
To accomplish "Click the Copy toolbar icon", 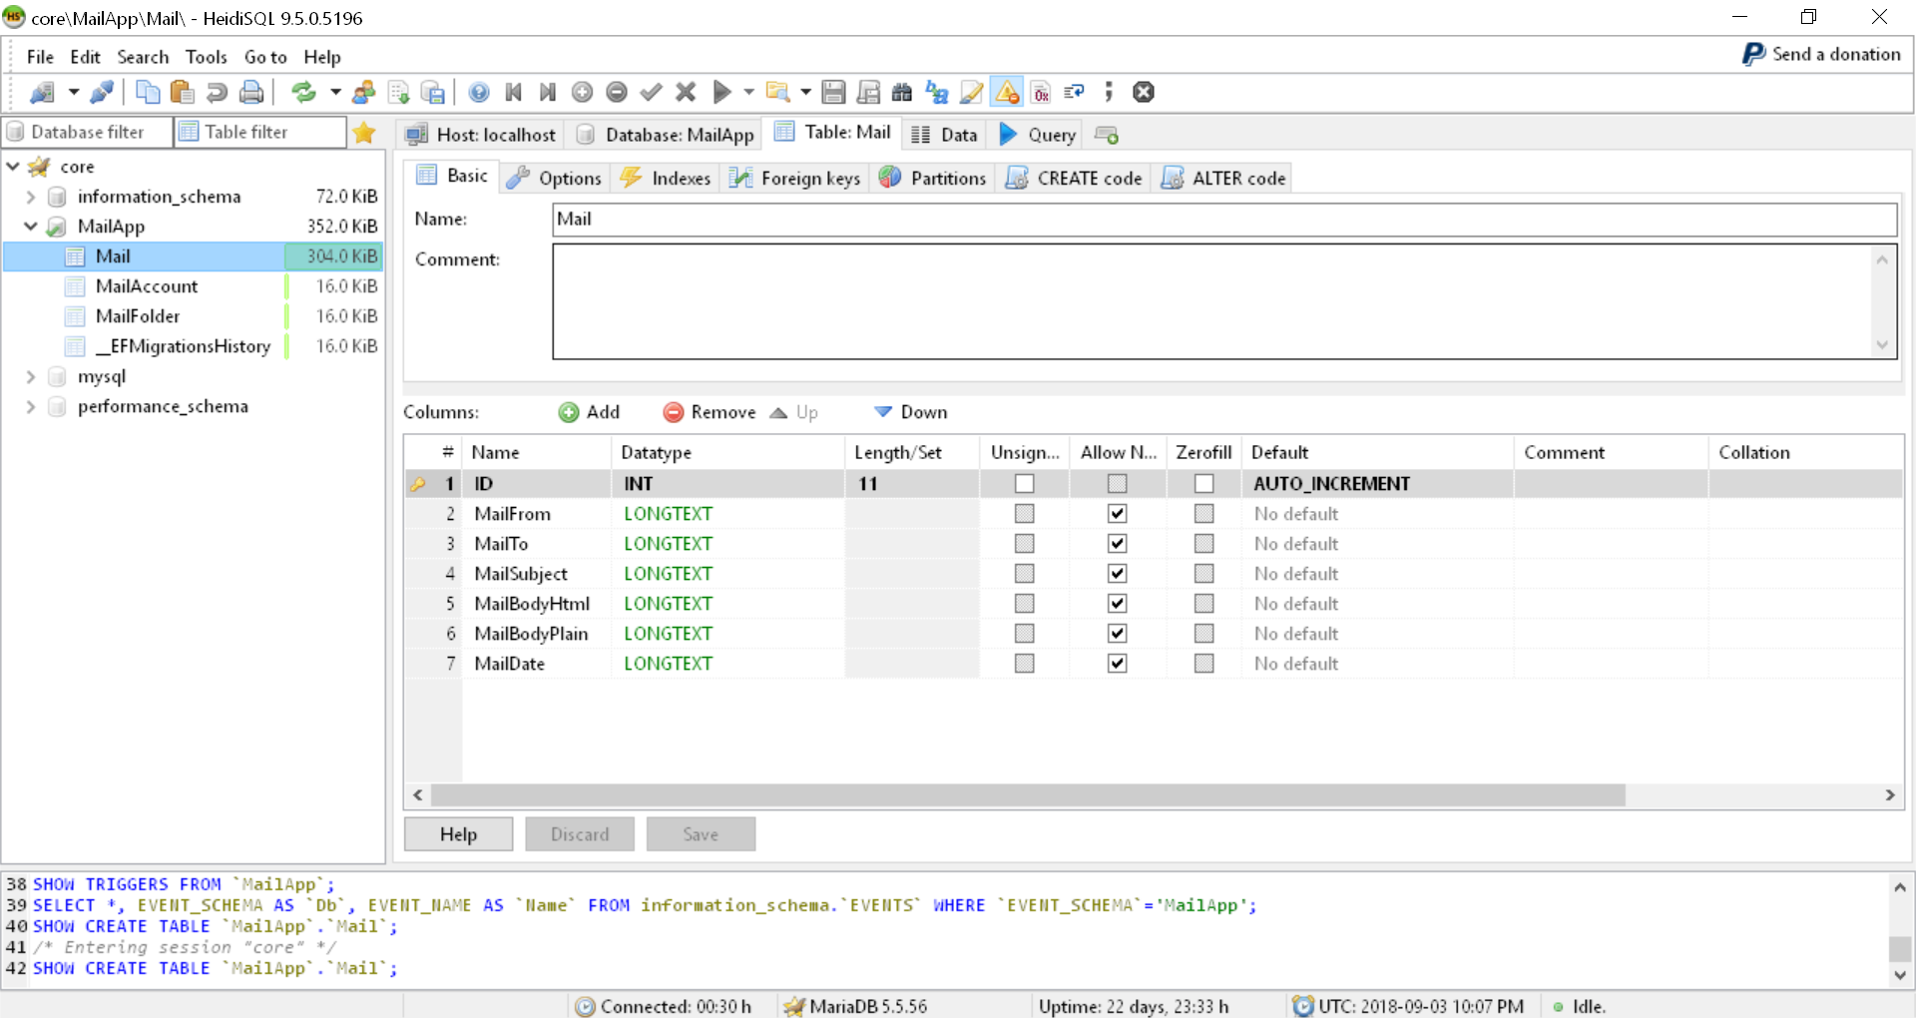I will click(148, 93).
